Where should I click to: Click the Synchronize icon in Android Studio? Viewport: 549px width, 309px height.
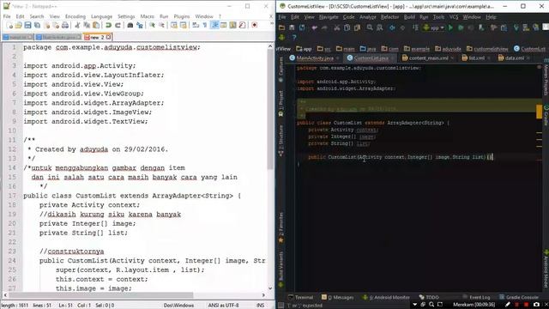(302, 27)
